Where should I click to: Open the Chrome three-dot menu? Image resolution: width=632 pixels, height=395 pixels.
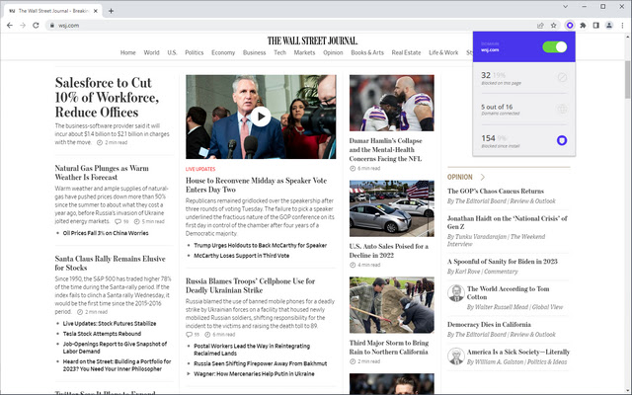(x=622, y=26)
